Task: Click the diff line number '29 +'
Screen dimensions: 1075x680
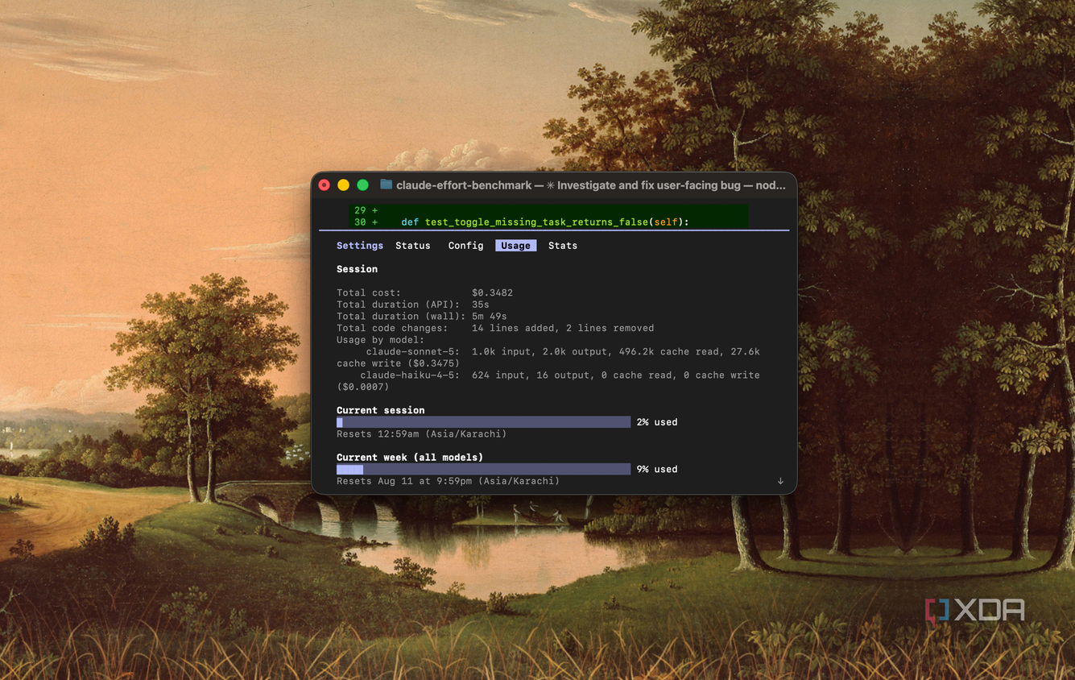Action: point(366,210)
